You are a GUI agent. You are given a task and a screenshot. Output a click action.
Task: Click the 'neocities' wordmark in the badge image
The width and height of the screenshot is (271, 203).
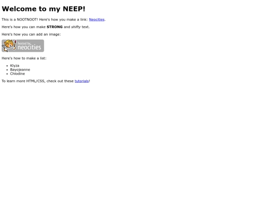[x=30, y=47]
